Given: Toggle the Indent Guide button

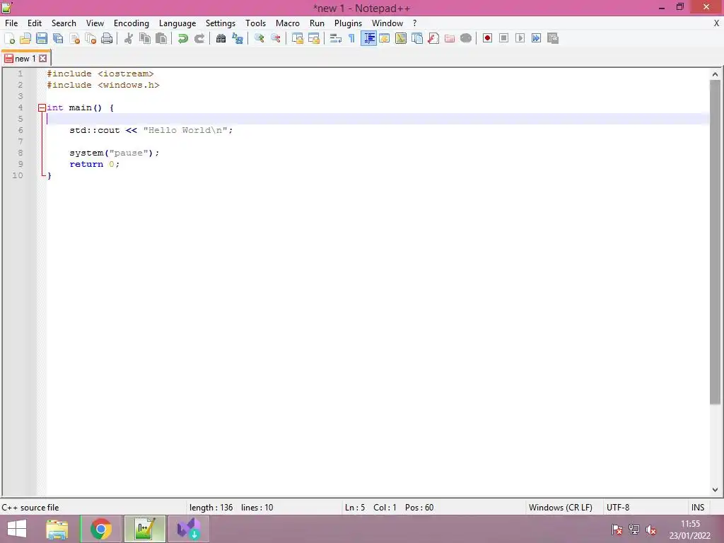Looking at the screenshot, I should pos(368,38).
